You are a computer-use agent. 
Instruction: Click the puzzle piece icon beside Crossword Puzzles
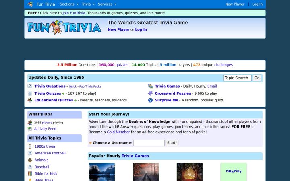pyautogui.click(x=150, y=93)
